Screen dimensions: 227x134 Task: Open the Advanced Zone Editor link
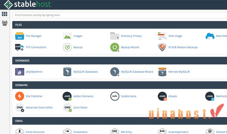[x=39, y=108]
